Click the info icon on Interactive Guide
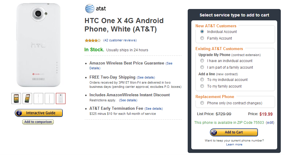 pyautogui.click(x=19, y=113)
